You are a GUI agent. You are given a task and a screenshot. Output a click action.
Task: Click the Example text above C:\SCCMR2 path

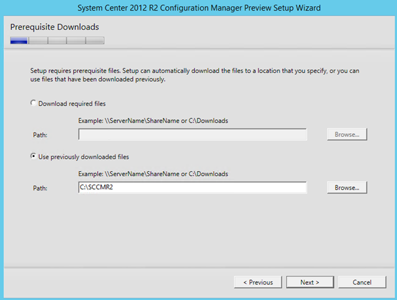(153, 174)
